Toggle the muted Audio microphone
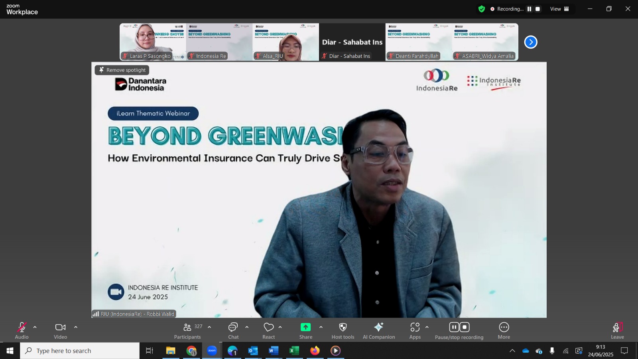Viewport: 638px width, 359px height. pyautogui.click(x=22, y=327)
